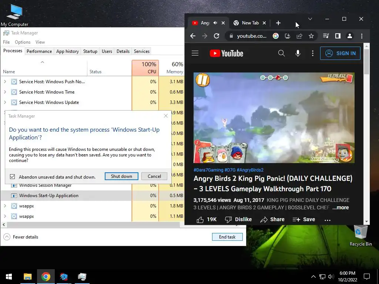Screen dimensions: 379x284
Task: Save the video to playlist
Action: pyautogui.click(x=303, y=220)
